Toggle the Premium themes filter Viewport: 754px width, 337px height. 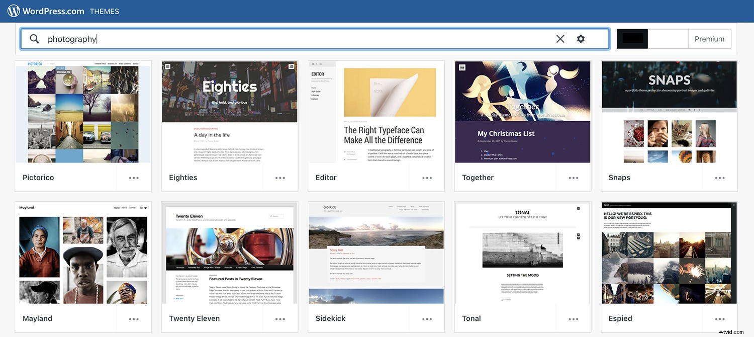709,39
